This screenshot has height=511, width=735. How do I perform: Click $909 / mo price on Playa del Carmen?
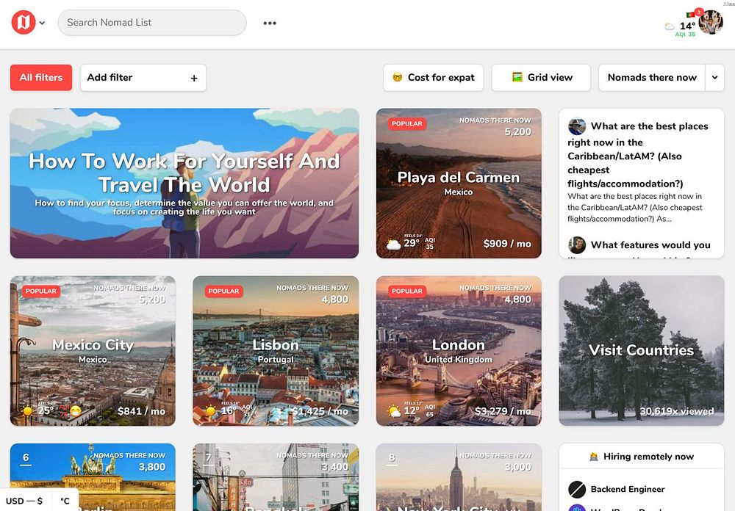[x=507, y=244]
